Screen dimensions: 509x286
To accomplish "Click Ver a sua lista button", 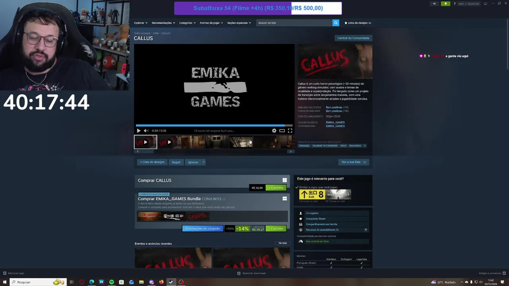I will pos(354,162).
